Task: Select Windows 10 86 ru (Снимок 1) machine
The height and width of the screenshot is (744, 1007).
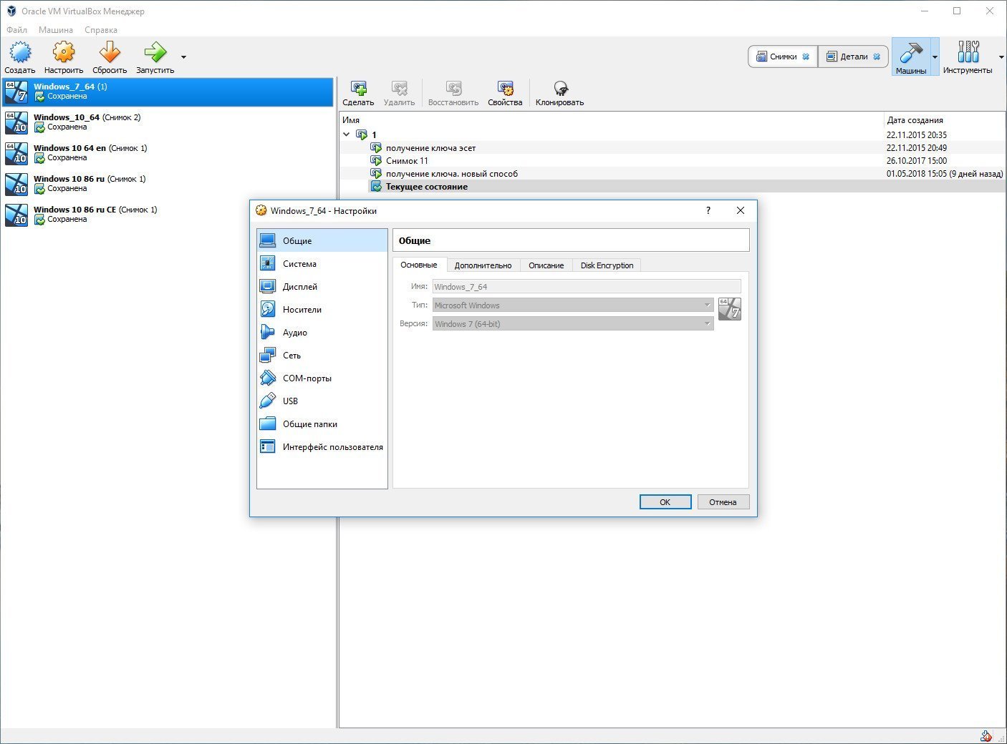Action: [x=168, y=184]
